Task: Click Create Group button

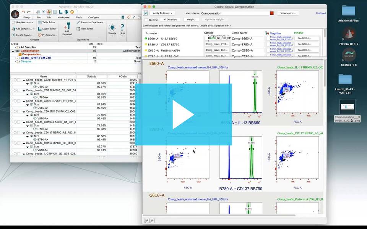Action: (x=22, y=35)
